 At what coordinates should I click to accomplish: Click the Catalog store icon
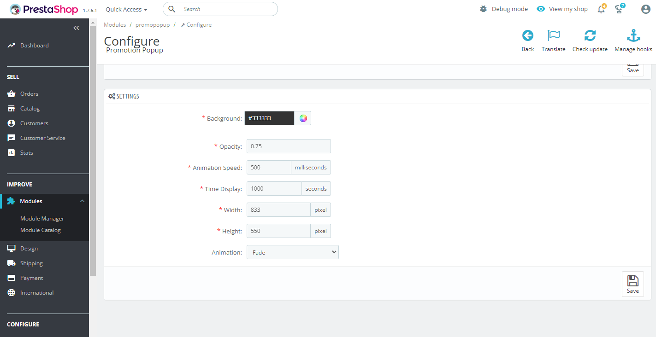pyautogui.click(x=12, y=109)
